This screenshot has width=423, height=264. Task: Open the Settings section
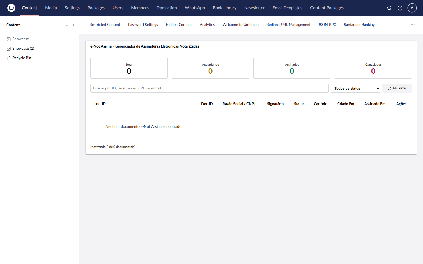(x=72, y=8)
